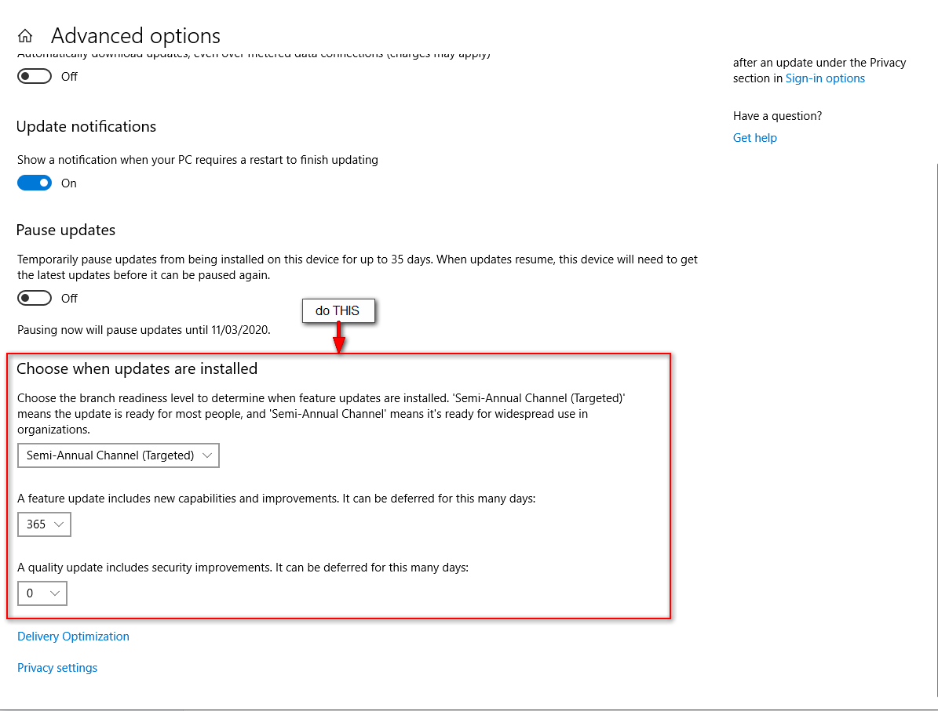Click the "Have a question?" text

pos(777,116)
